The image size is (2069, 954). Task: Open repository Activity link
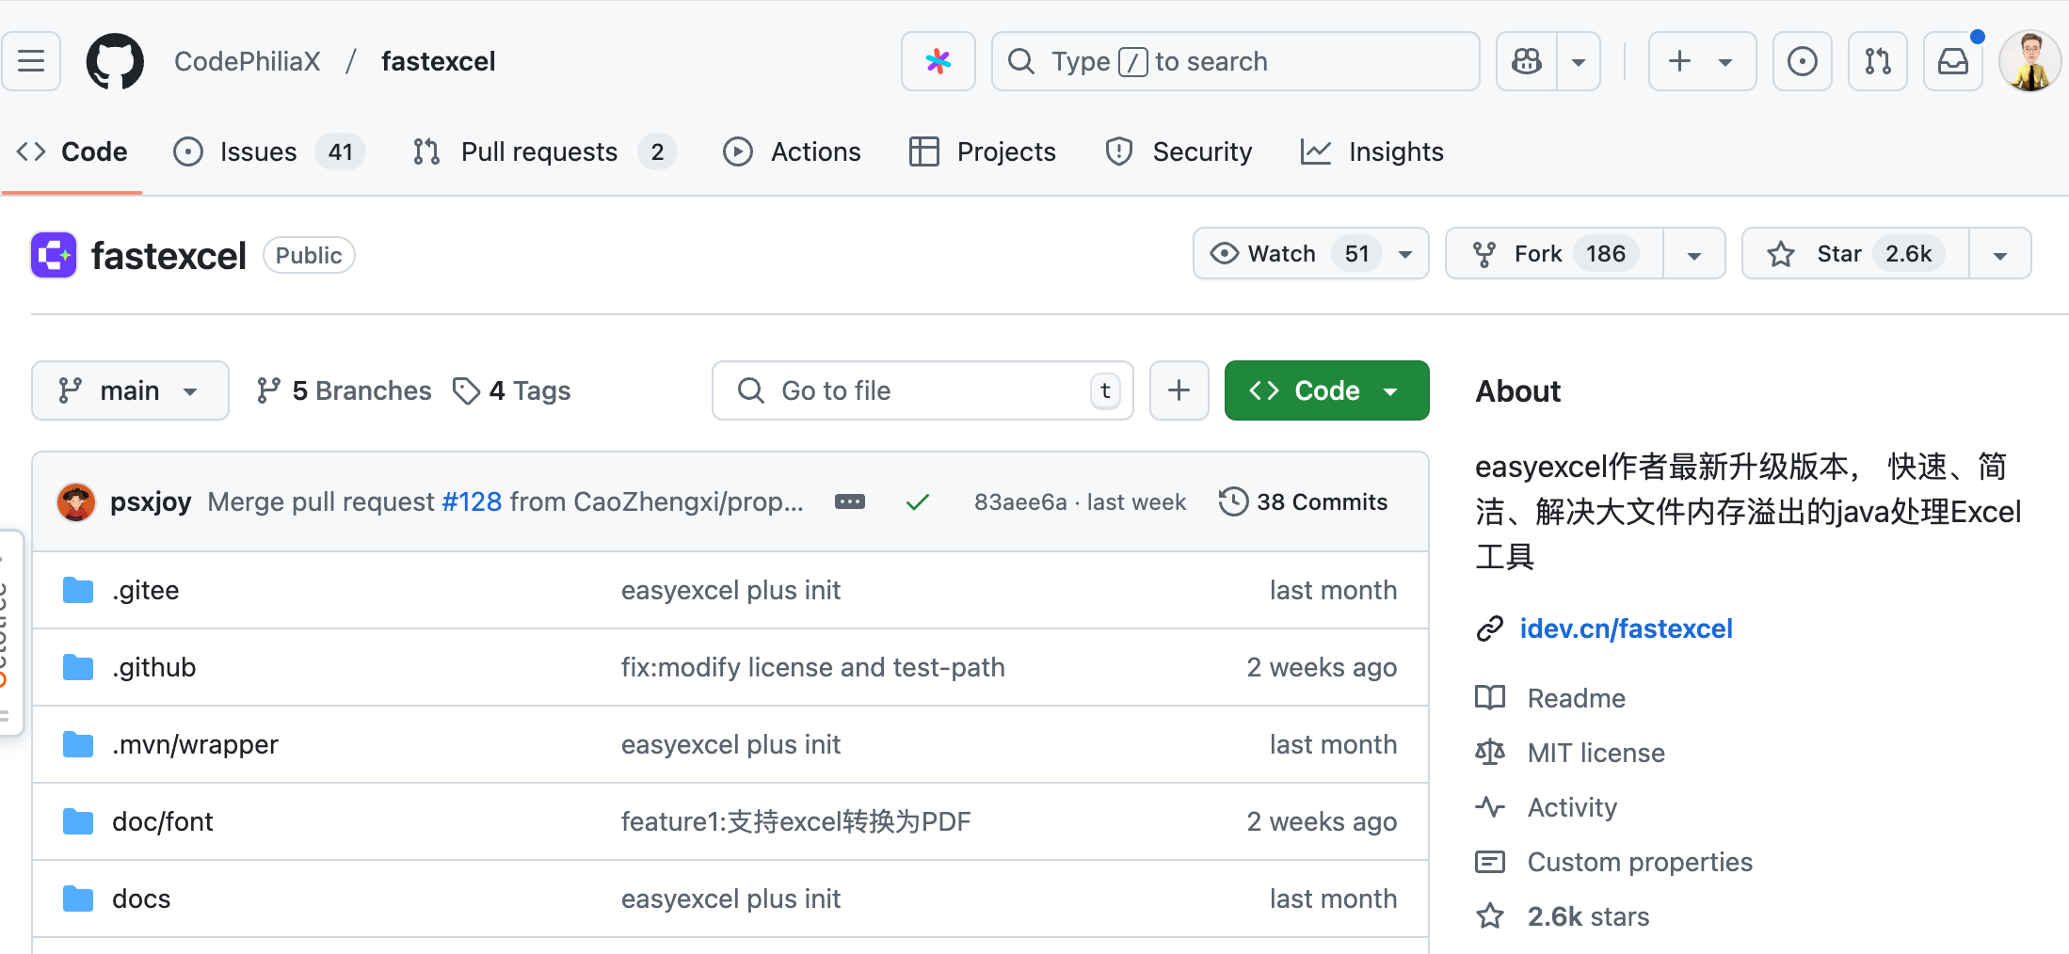1572,807
